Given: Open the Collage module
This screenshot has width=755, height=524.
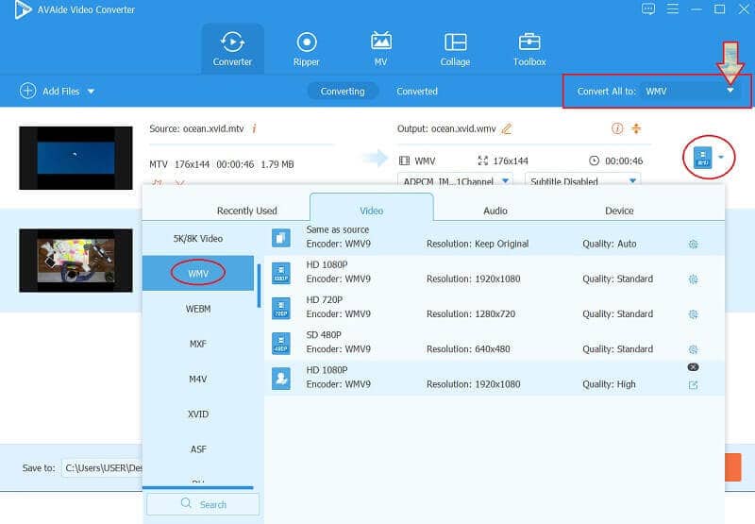Looking at the screenshot, I should click(455, 49).
